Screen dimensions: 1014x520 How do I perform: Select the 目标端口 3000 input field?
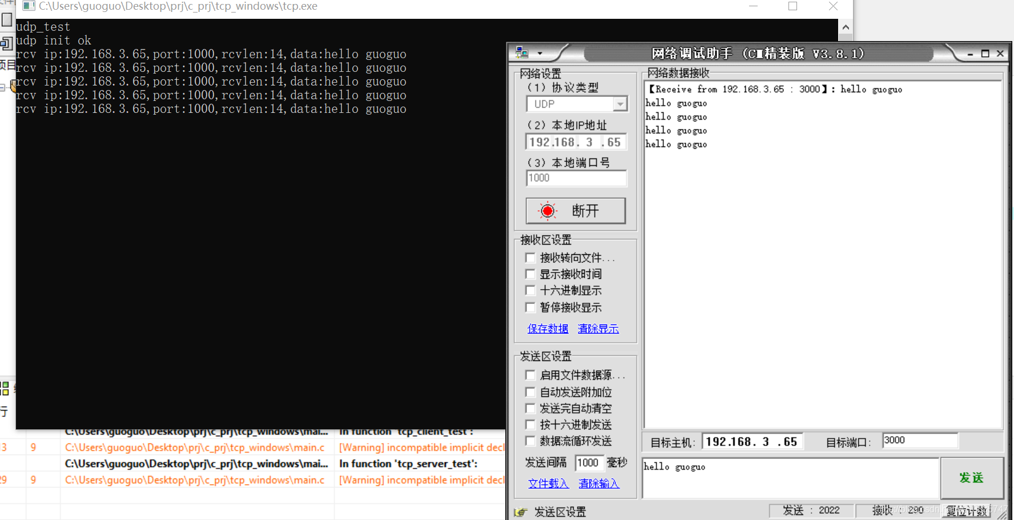click(920, 440)
